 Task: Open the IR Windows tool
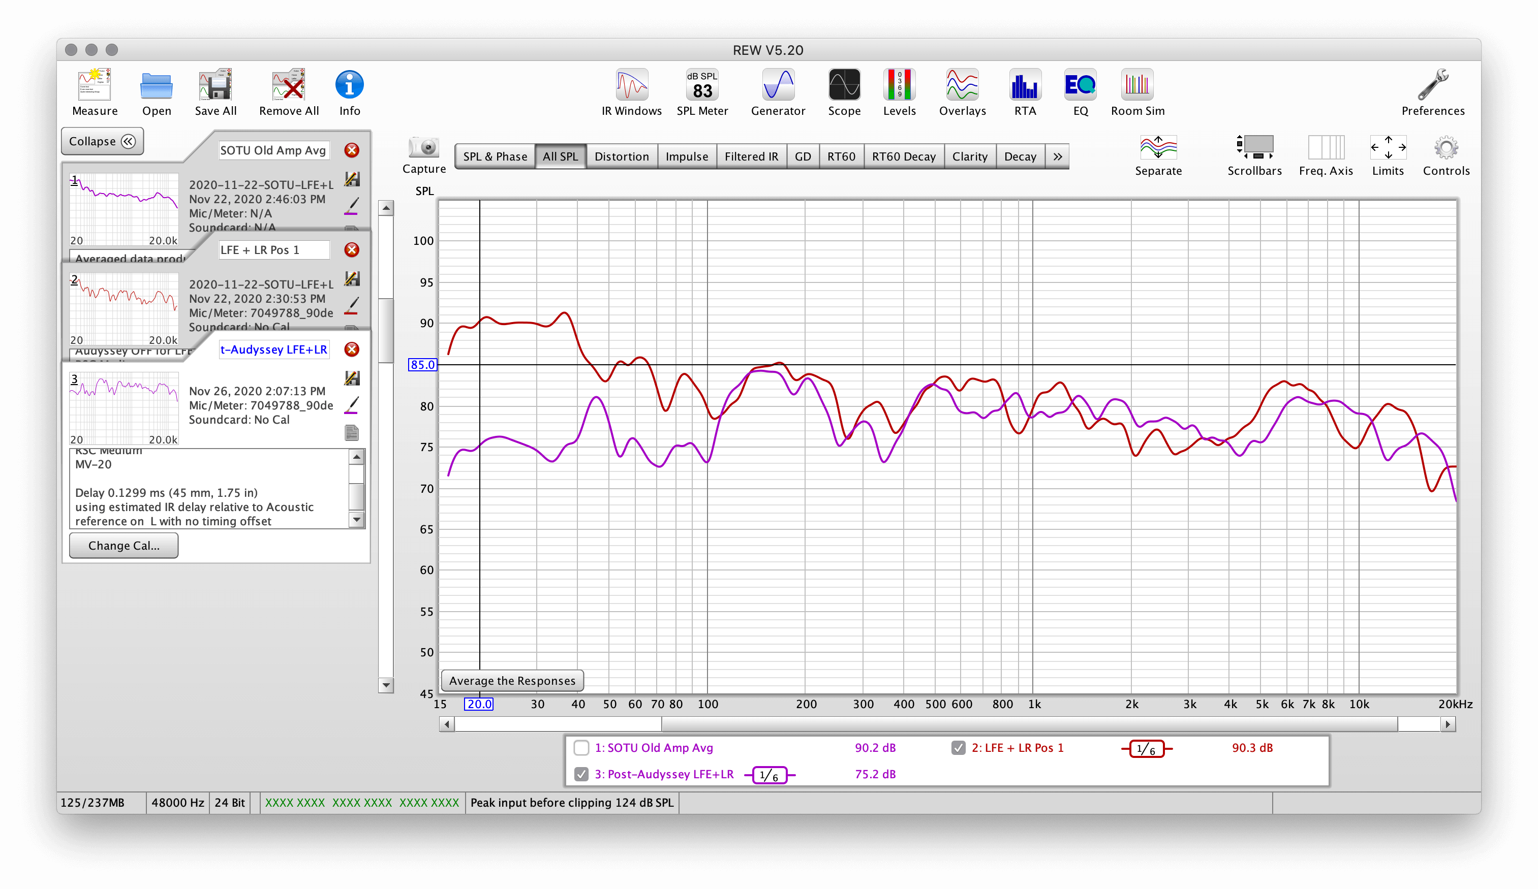pyautogui.click(x=632, y=85)
